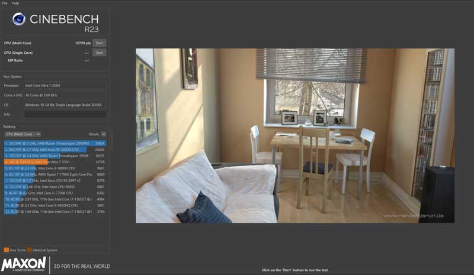Click the Identical System legend swatch

pyautogui.click(x=30, y=250)
